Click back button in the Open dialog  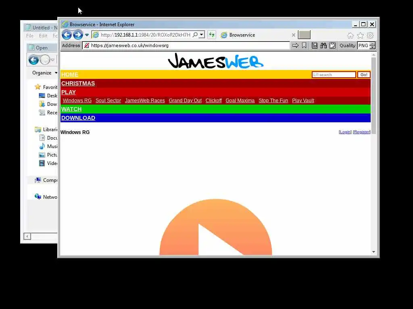pos(33,60)
